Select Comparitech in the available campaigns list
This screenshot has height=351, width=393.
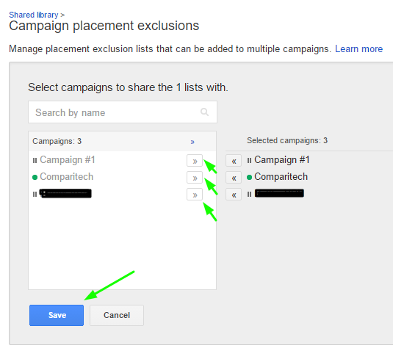pyautogui.click(x=67, y=177)
